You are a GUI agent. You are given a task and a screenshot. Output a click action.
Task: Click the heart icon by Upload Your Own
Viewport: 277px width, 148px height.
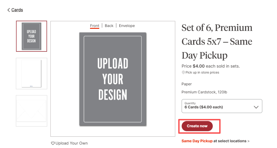[53, 143]
